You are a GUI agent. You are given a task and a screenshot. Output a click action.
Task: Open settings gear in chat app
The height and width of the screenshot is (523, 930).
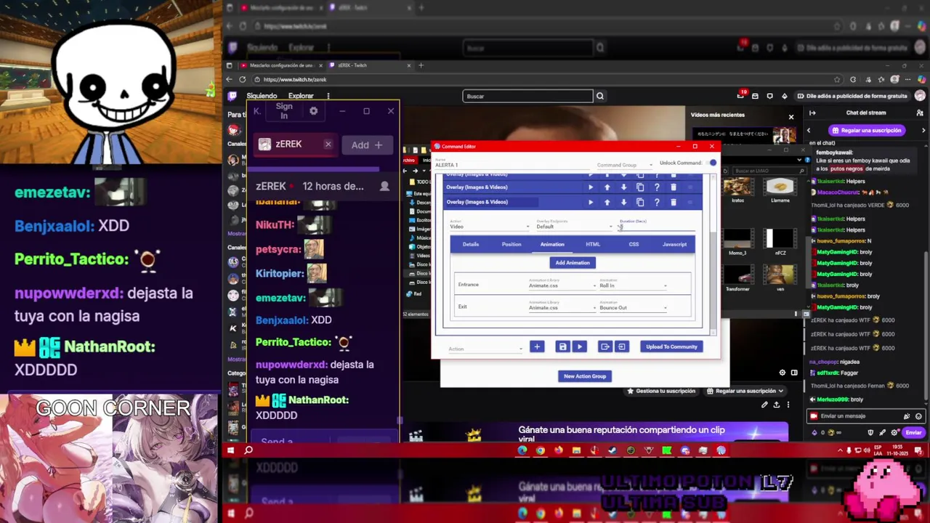[313, 111]
